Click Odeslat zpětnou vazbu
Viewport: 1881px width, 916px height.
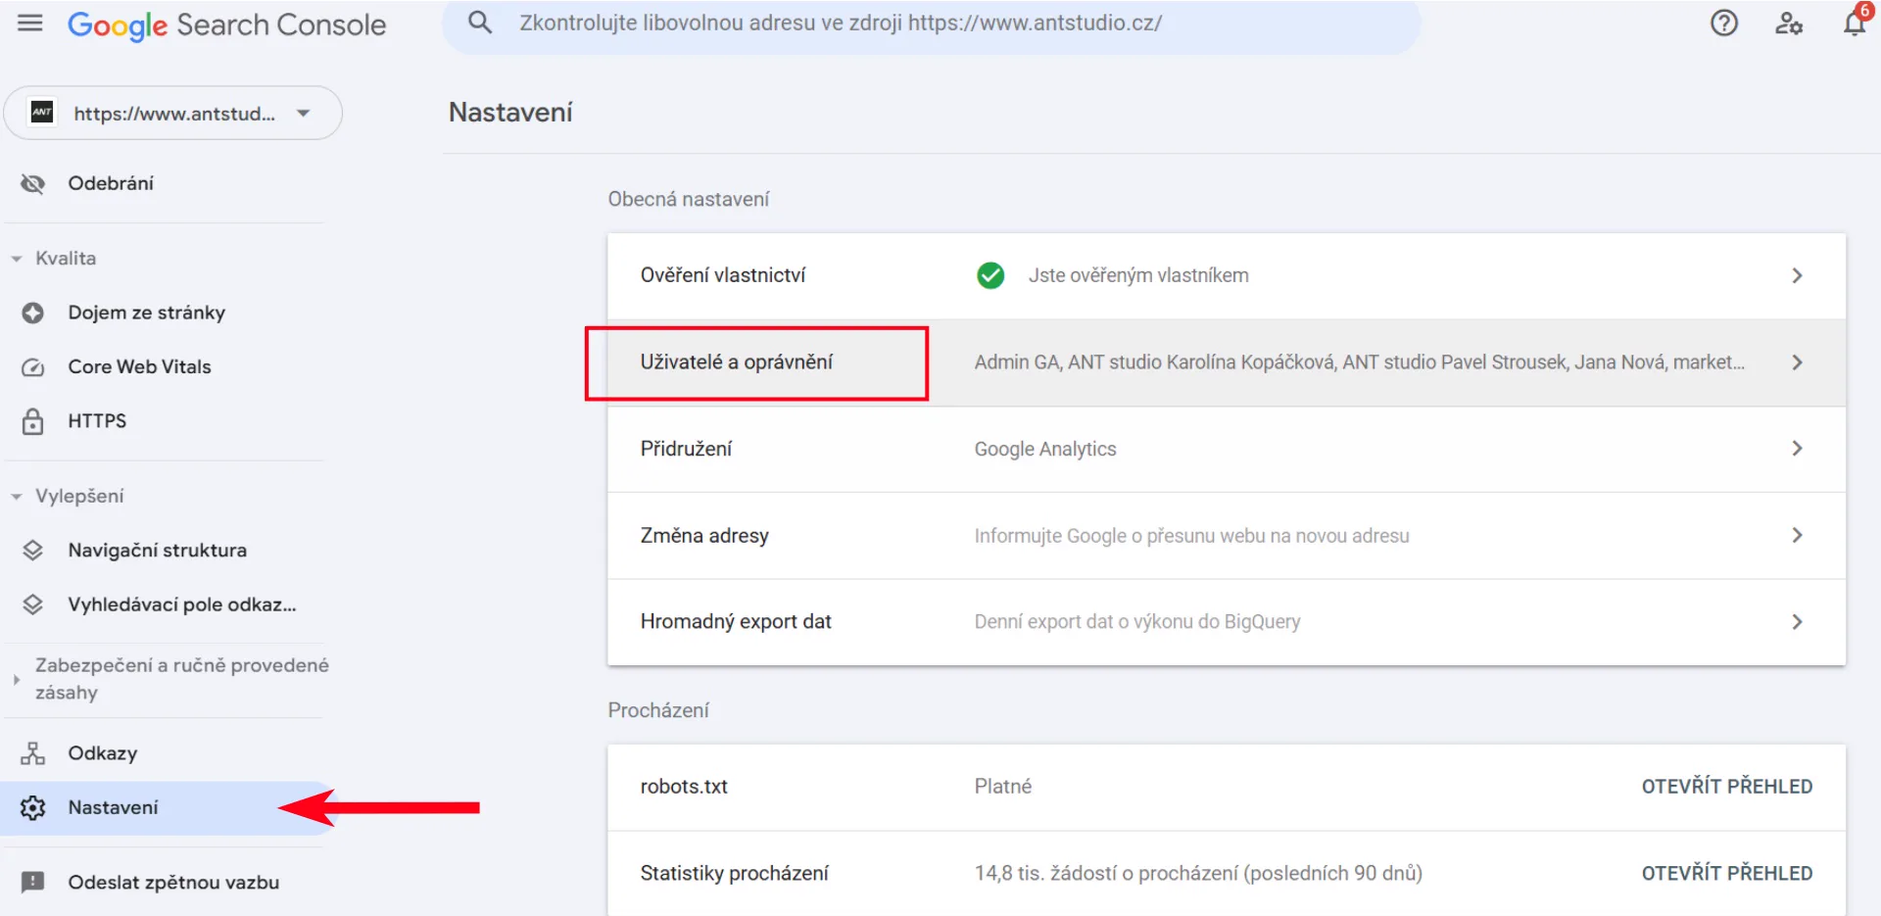pos(173,883)
